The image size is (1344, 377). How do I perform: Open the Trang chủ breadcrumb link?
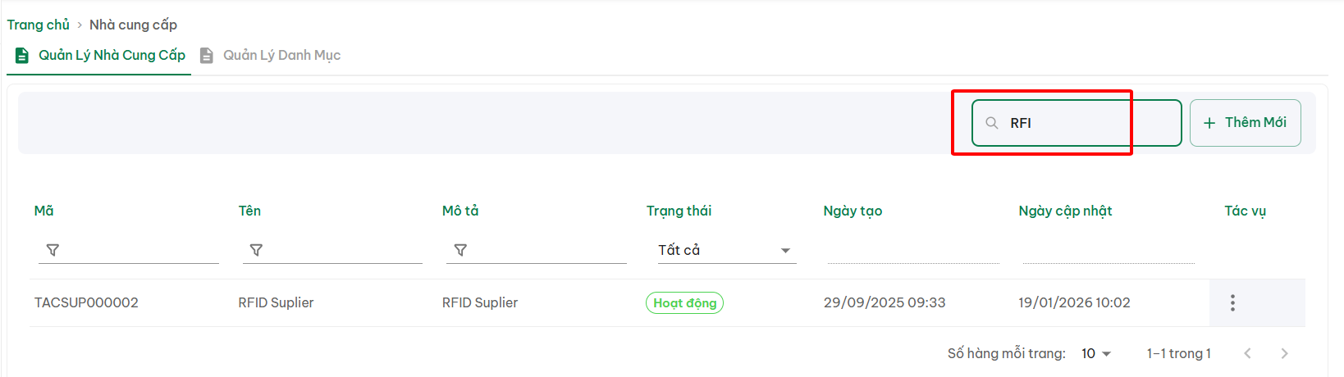pyautogui.click(x=39, y=25)
